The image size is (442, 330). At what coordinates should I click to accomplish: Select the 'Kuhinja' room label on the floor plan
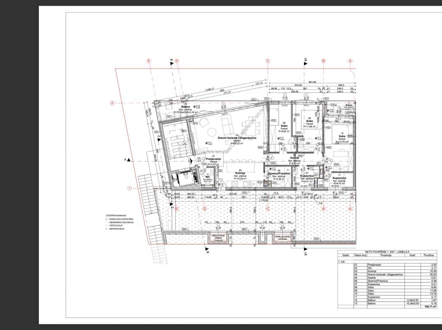(240, 173)
